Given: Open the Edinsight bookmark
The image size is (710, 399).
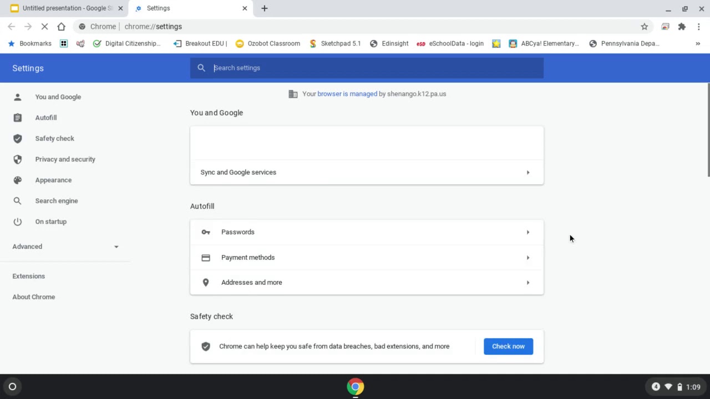Looking at the screenshot, I should (x=389, y=43).
